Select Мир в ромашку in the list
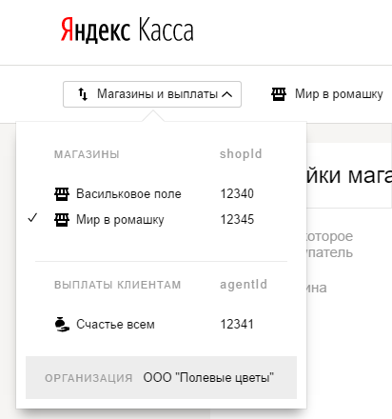 (x=154, y=219)
